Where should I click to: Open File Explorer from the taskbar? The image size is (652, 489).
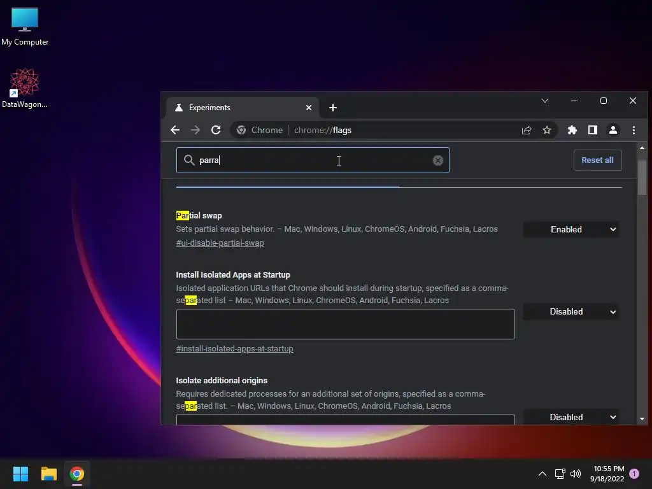pyautogui.click(x=48, y=474)
